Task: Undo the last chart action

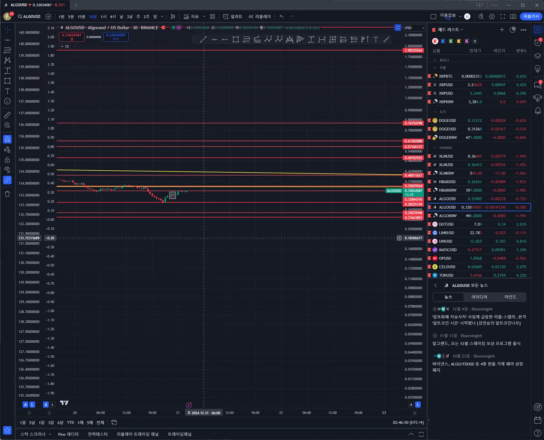Action: [281, 16]
